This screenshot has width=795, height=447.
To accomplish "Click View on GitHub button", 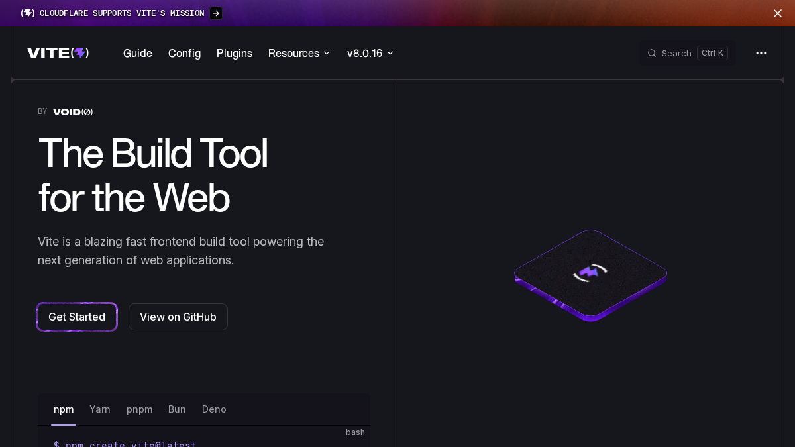I will pyautogui.click(x=178, y=317).
